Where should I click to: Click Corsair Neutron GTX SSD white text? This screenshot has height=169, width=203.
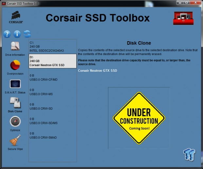click(x=98, y=70)
